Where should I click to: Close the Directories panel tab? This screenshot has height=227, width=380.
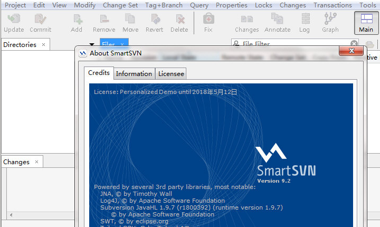(43, 45)
